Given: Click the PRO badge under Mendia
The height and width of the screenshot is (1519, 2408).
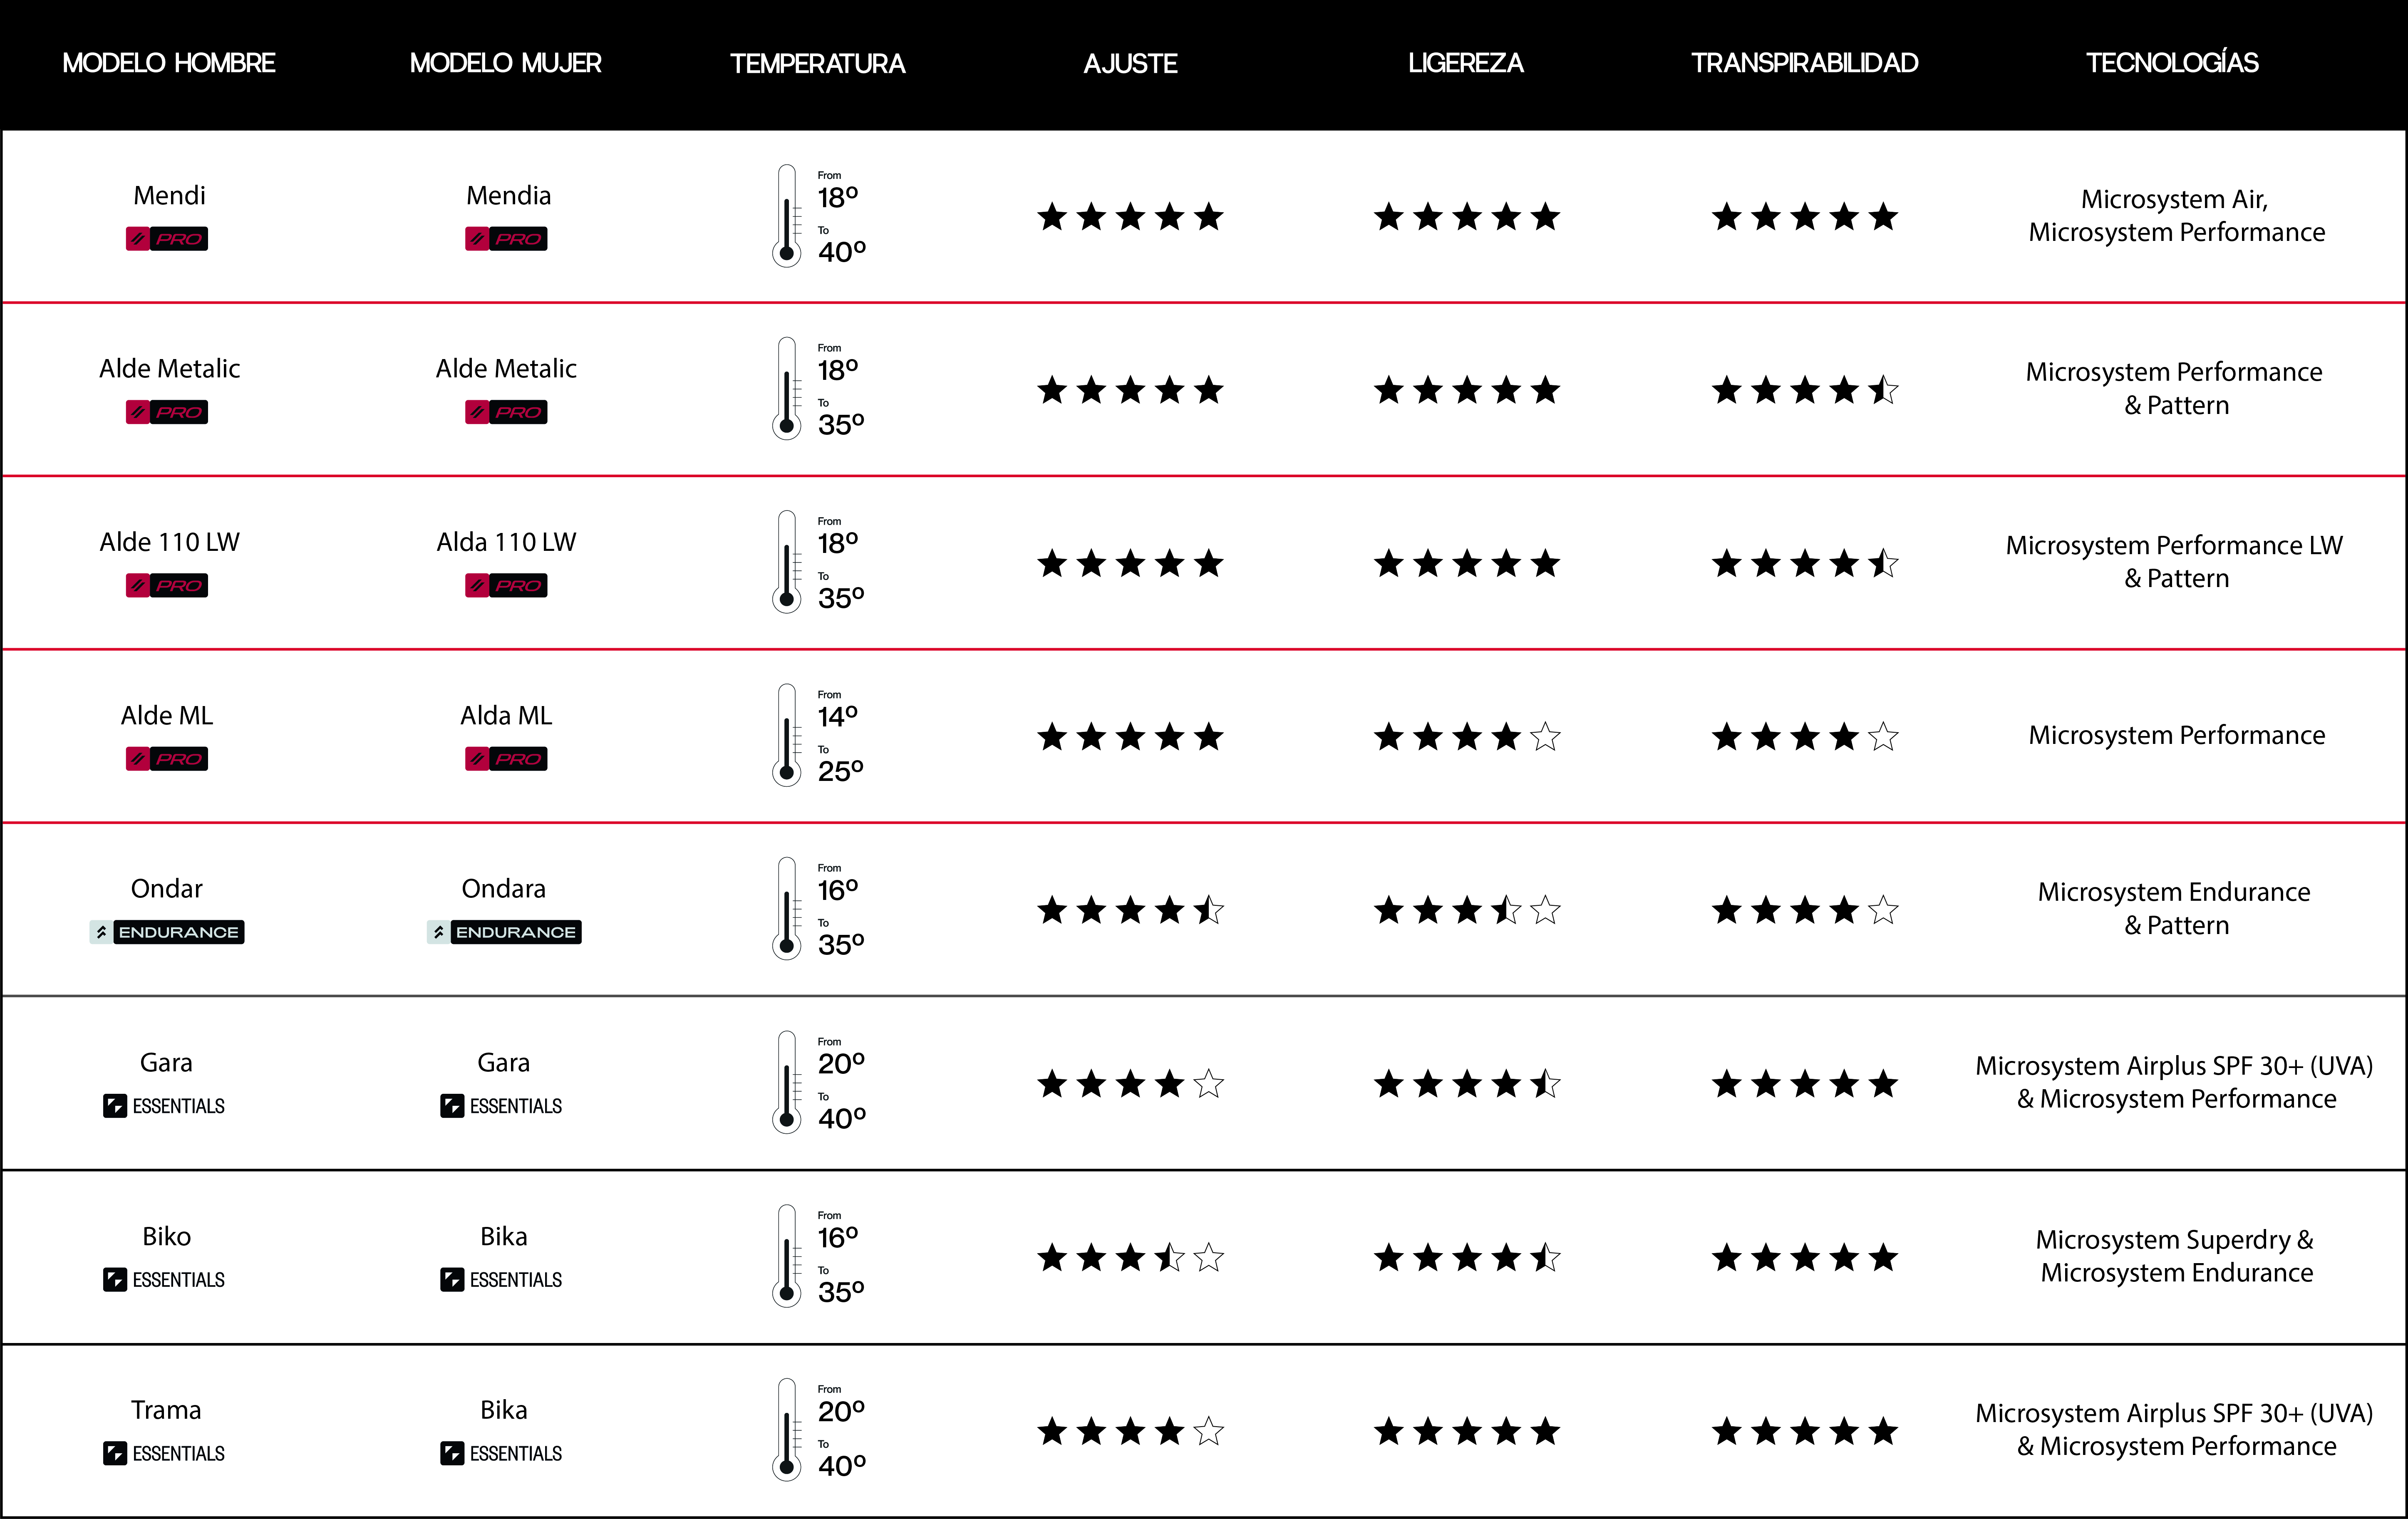Looking at the screenshot, I should click(x=506, y=239).
